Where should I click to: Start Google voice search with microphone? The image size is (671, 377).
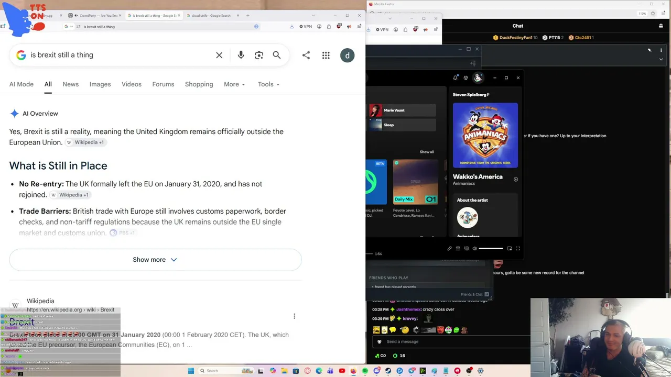pos(241,55)
